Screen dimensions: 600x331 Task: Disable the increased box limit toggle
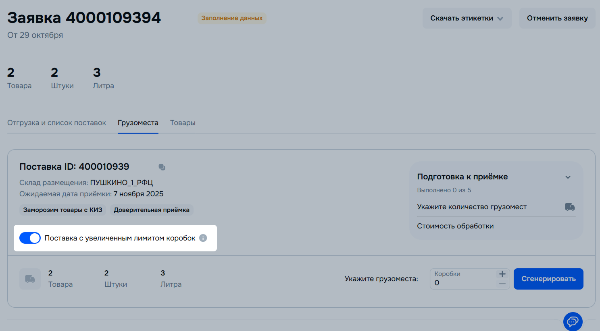pos(30,238)
